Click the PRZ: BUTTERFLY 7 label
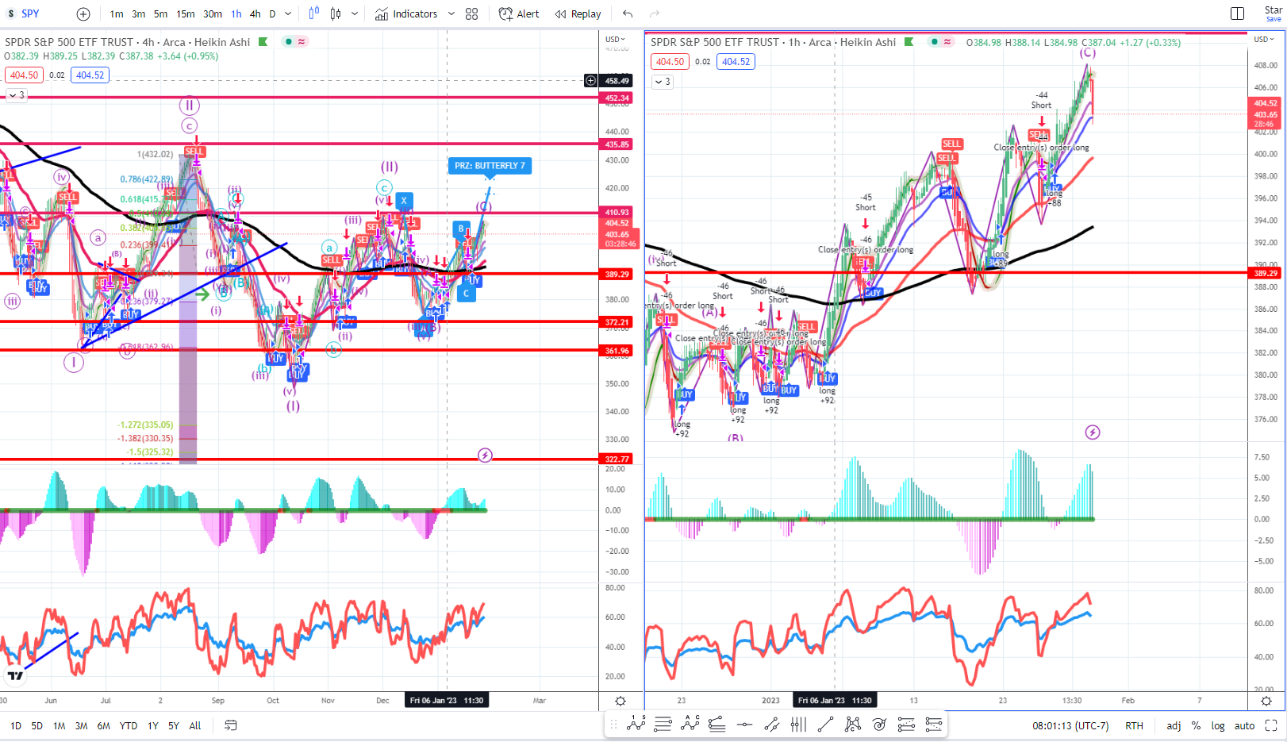Screen dimensions: 1287x742 pos(490,166)
